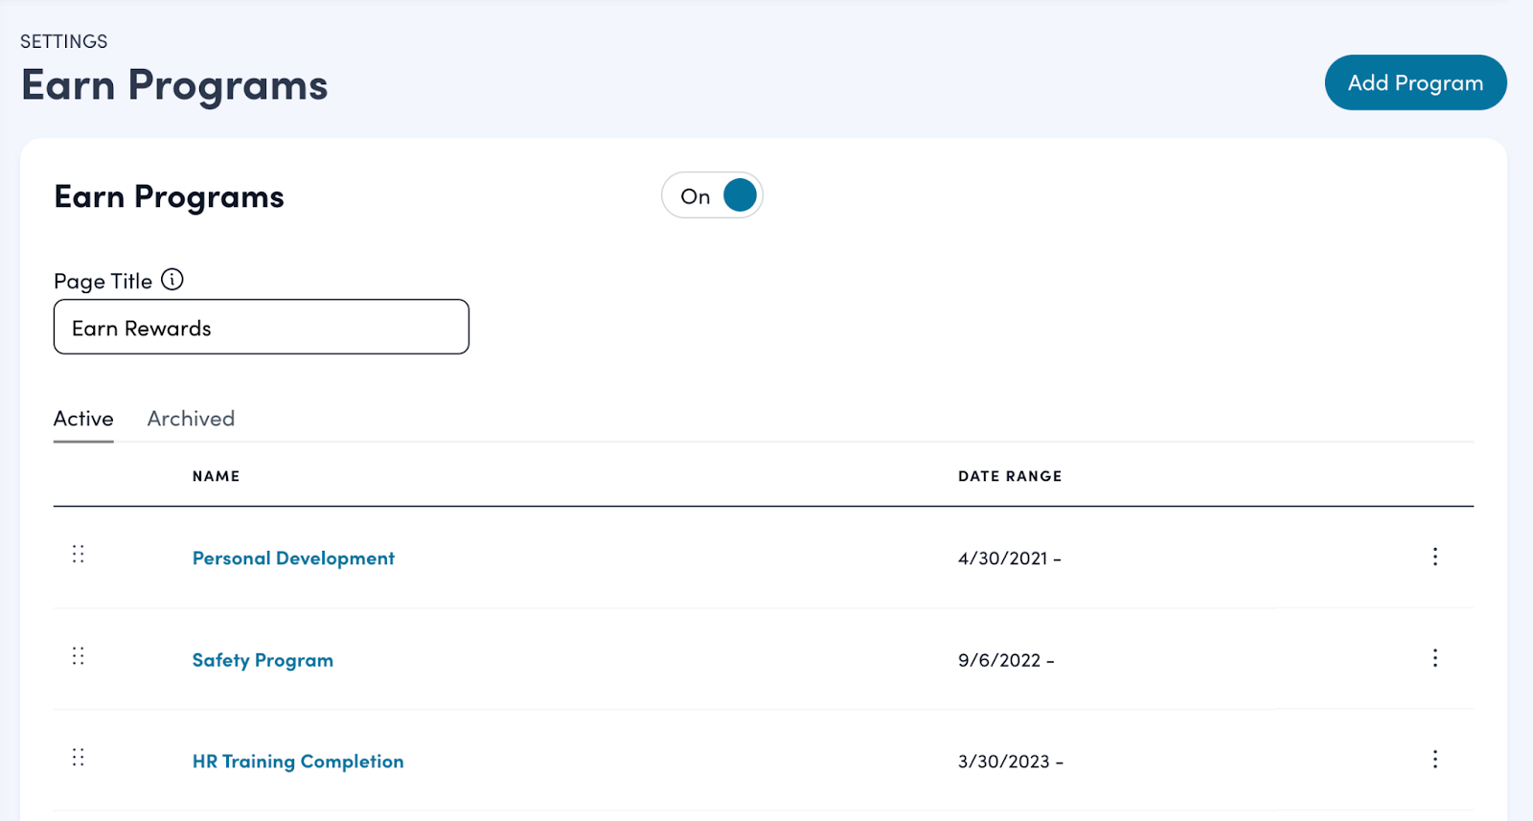The image size is (1533, 821).
Task: Click the DATE RANGE column header
Action: pyautogui.click(x=1010, y=476)
